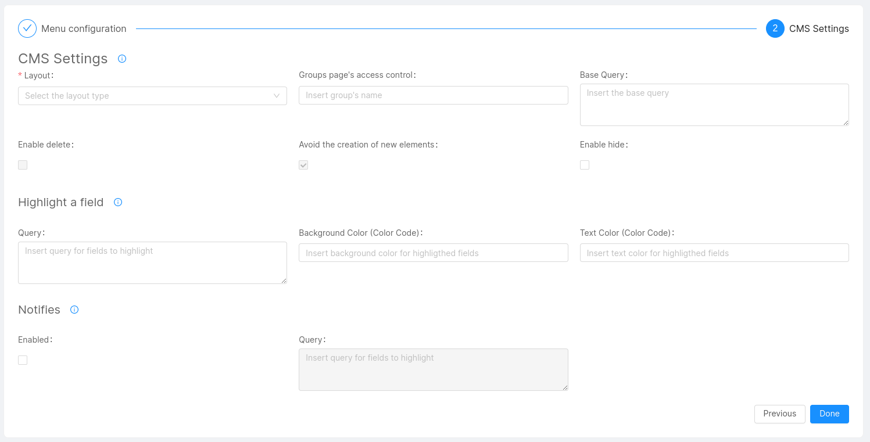
Task: Focus the Background Color (Color Code) field
Action: coord(434,253)
